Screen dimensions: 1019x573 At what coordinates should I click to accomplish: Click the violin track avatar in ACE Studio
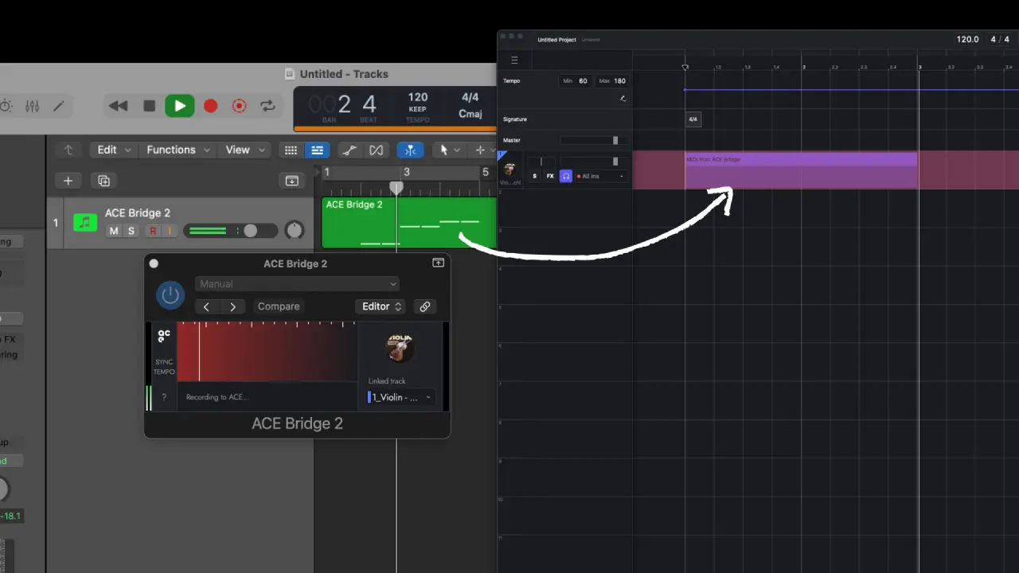pos(509,169)
